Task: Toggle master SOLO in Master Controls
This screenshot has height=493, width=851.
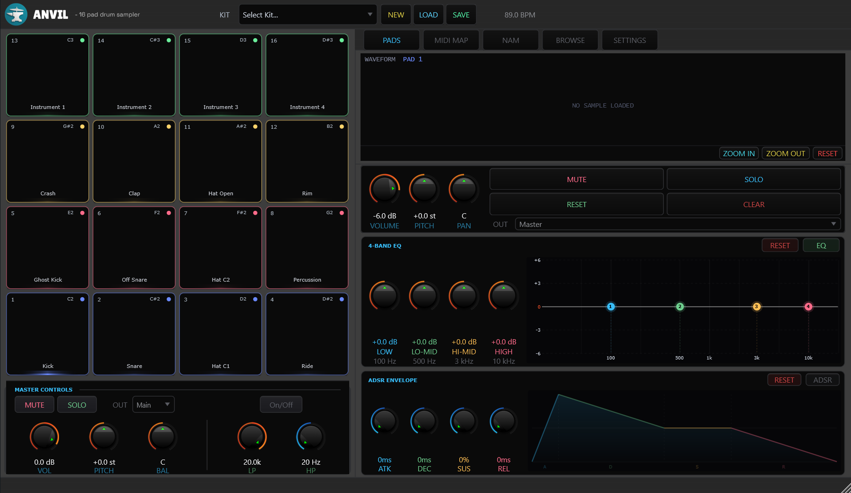Action: pyautogui.click(x=77, y=405)
